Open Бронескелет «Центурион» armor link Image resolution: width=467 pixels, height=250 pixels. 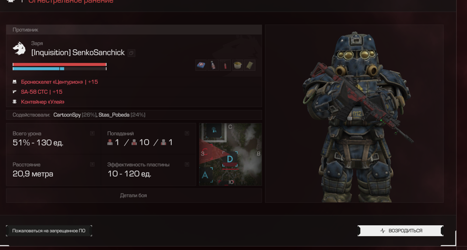pos(59,82)
